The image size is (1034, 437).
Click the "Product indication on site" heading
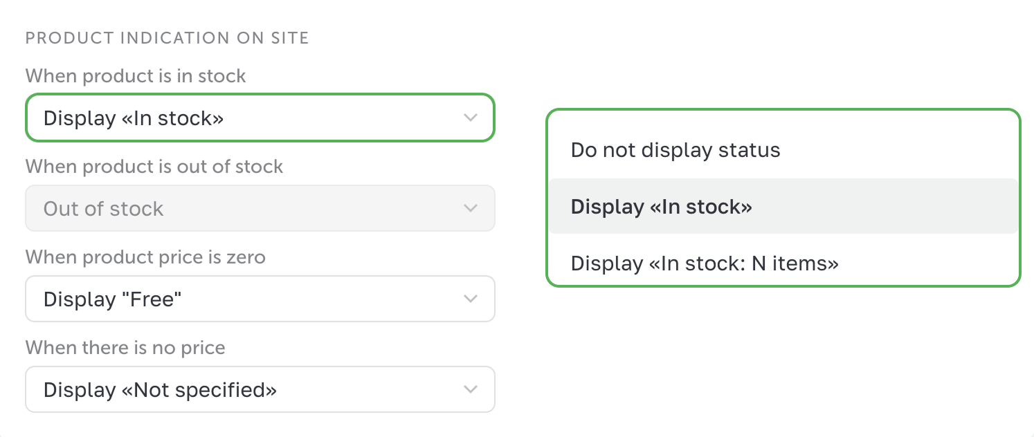167,38
